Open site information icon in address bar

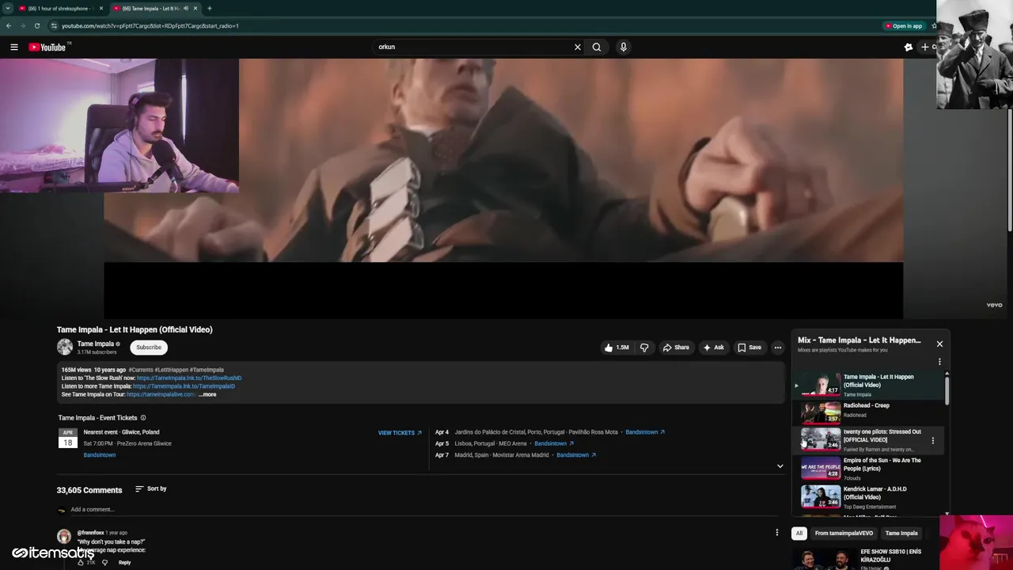[x=54, y=25]
